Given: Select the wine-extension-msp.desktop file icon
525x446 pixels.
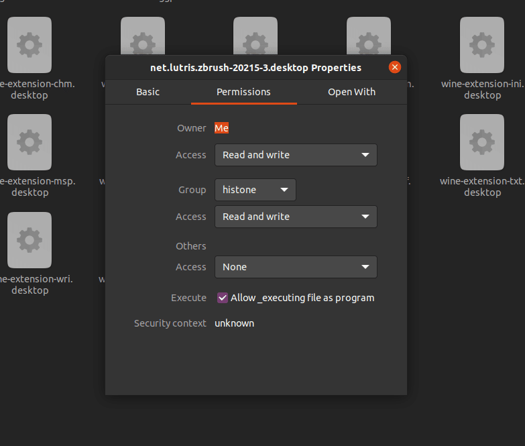Looking at the screenshot, I should pos(30,142).
